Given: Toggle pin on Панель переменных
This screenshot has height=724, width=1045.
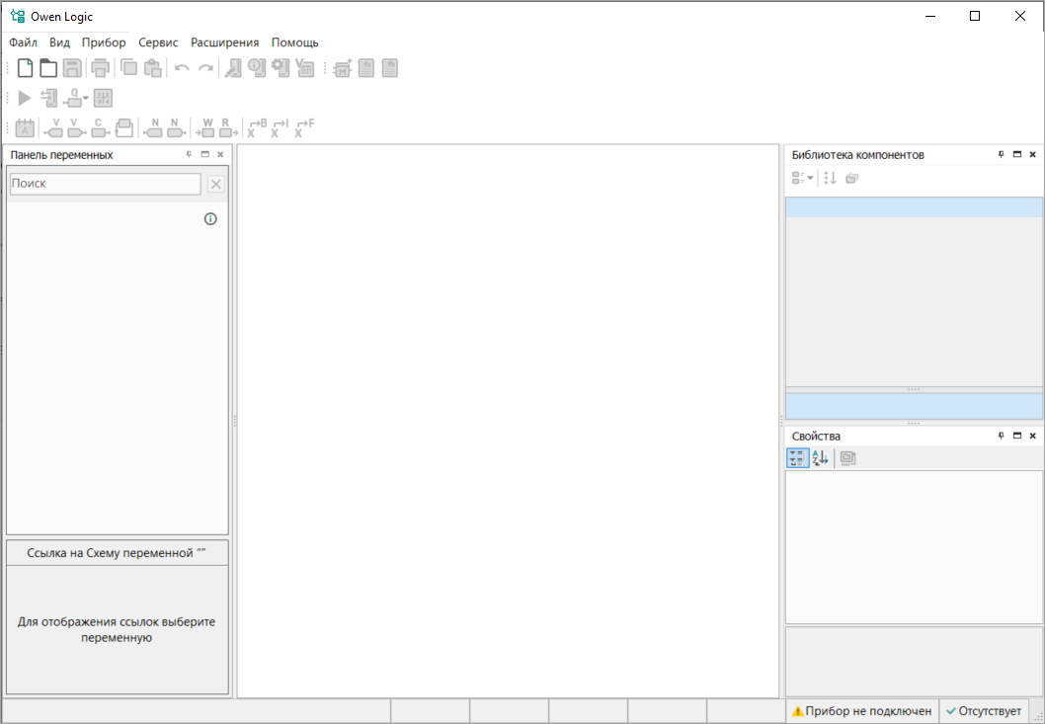Looking at the screenshot, I should click(189, 155).
